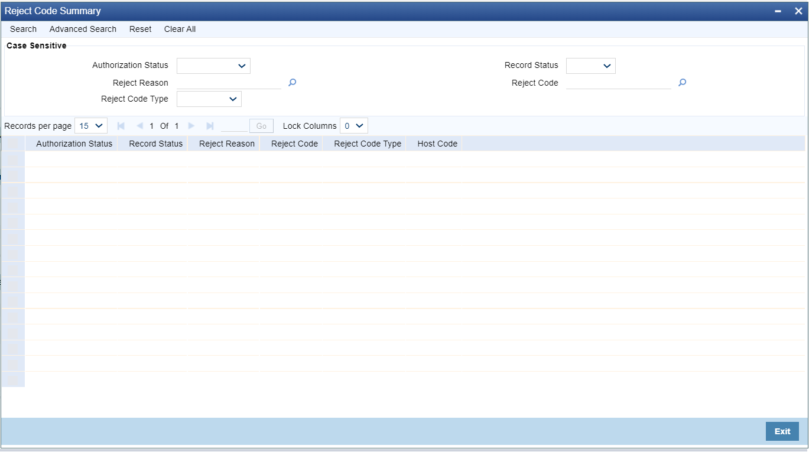This screenshot has width=809, height=452.
Task: Focus the Reject Reason input field
Action: point(229,83)
